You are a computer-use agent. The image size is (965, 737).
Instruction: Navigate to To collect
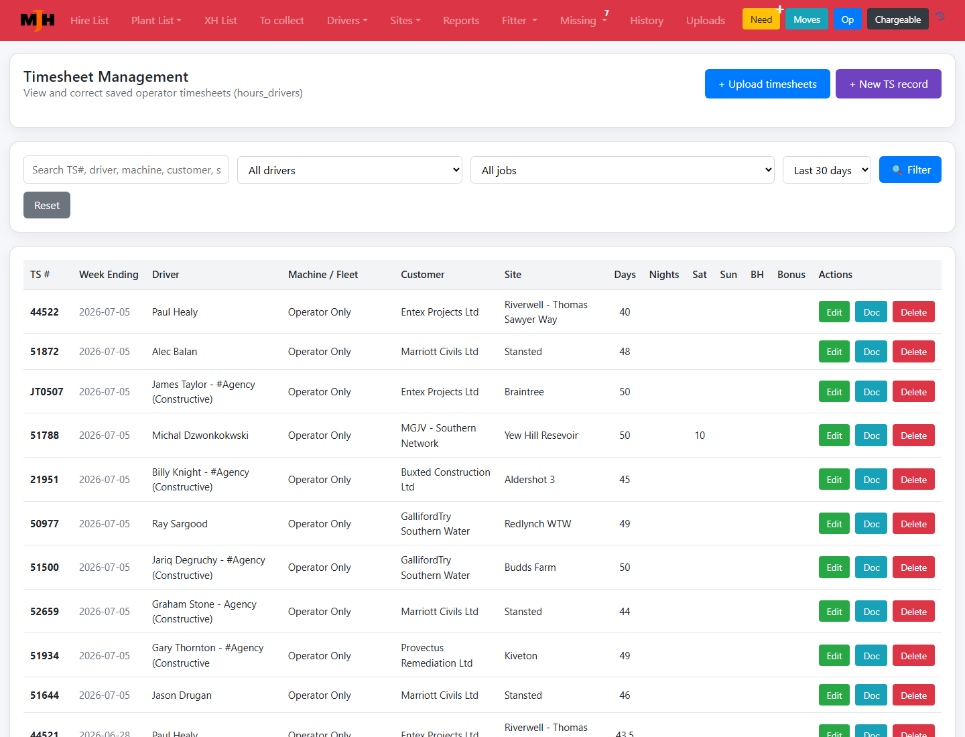pos(282,20)
